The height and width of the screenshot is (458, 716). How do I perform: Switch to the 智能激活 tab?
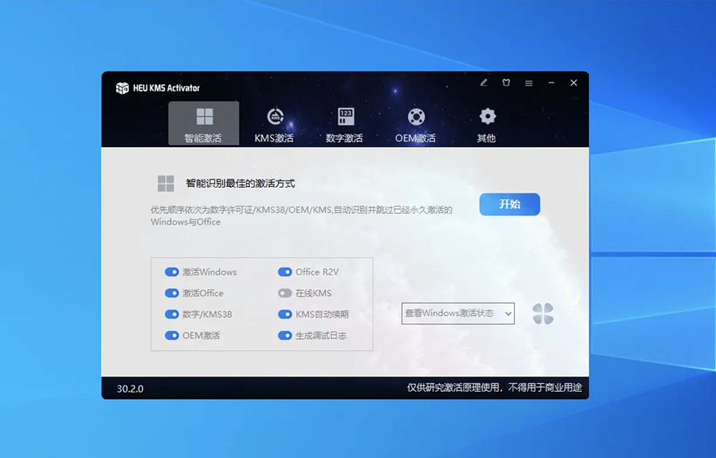(x=204, y=123)
